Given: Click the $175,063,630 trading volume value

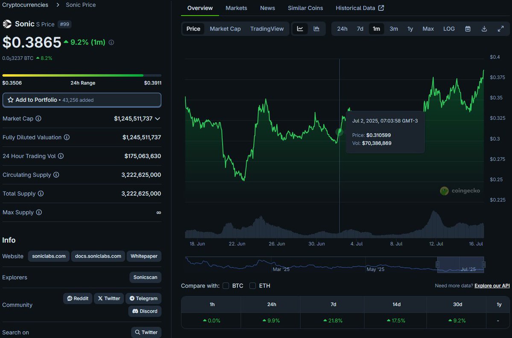Looking at the screenshot, I should (x=143, y=156).
